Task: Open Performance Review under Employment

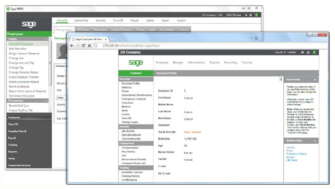Action: click(x=134, y=159)
